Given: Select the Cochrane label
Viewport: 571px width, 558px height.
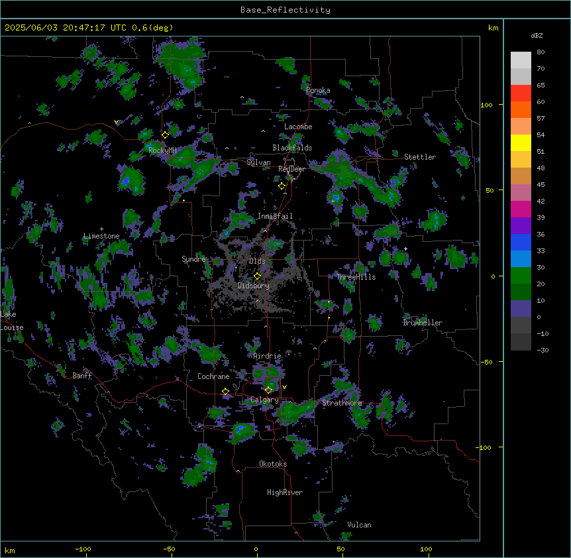Looking at the screenshot, I should click(213, 376).
